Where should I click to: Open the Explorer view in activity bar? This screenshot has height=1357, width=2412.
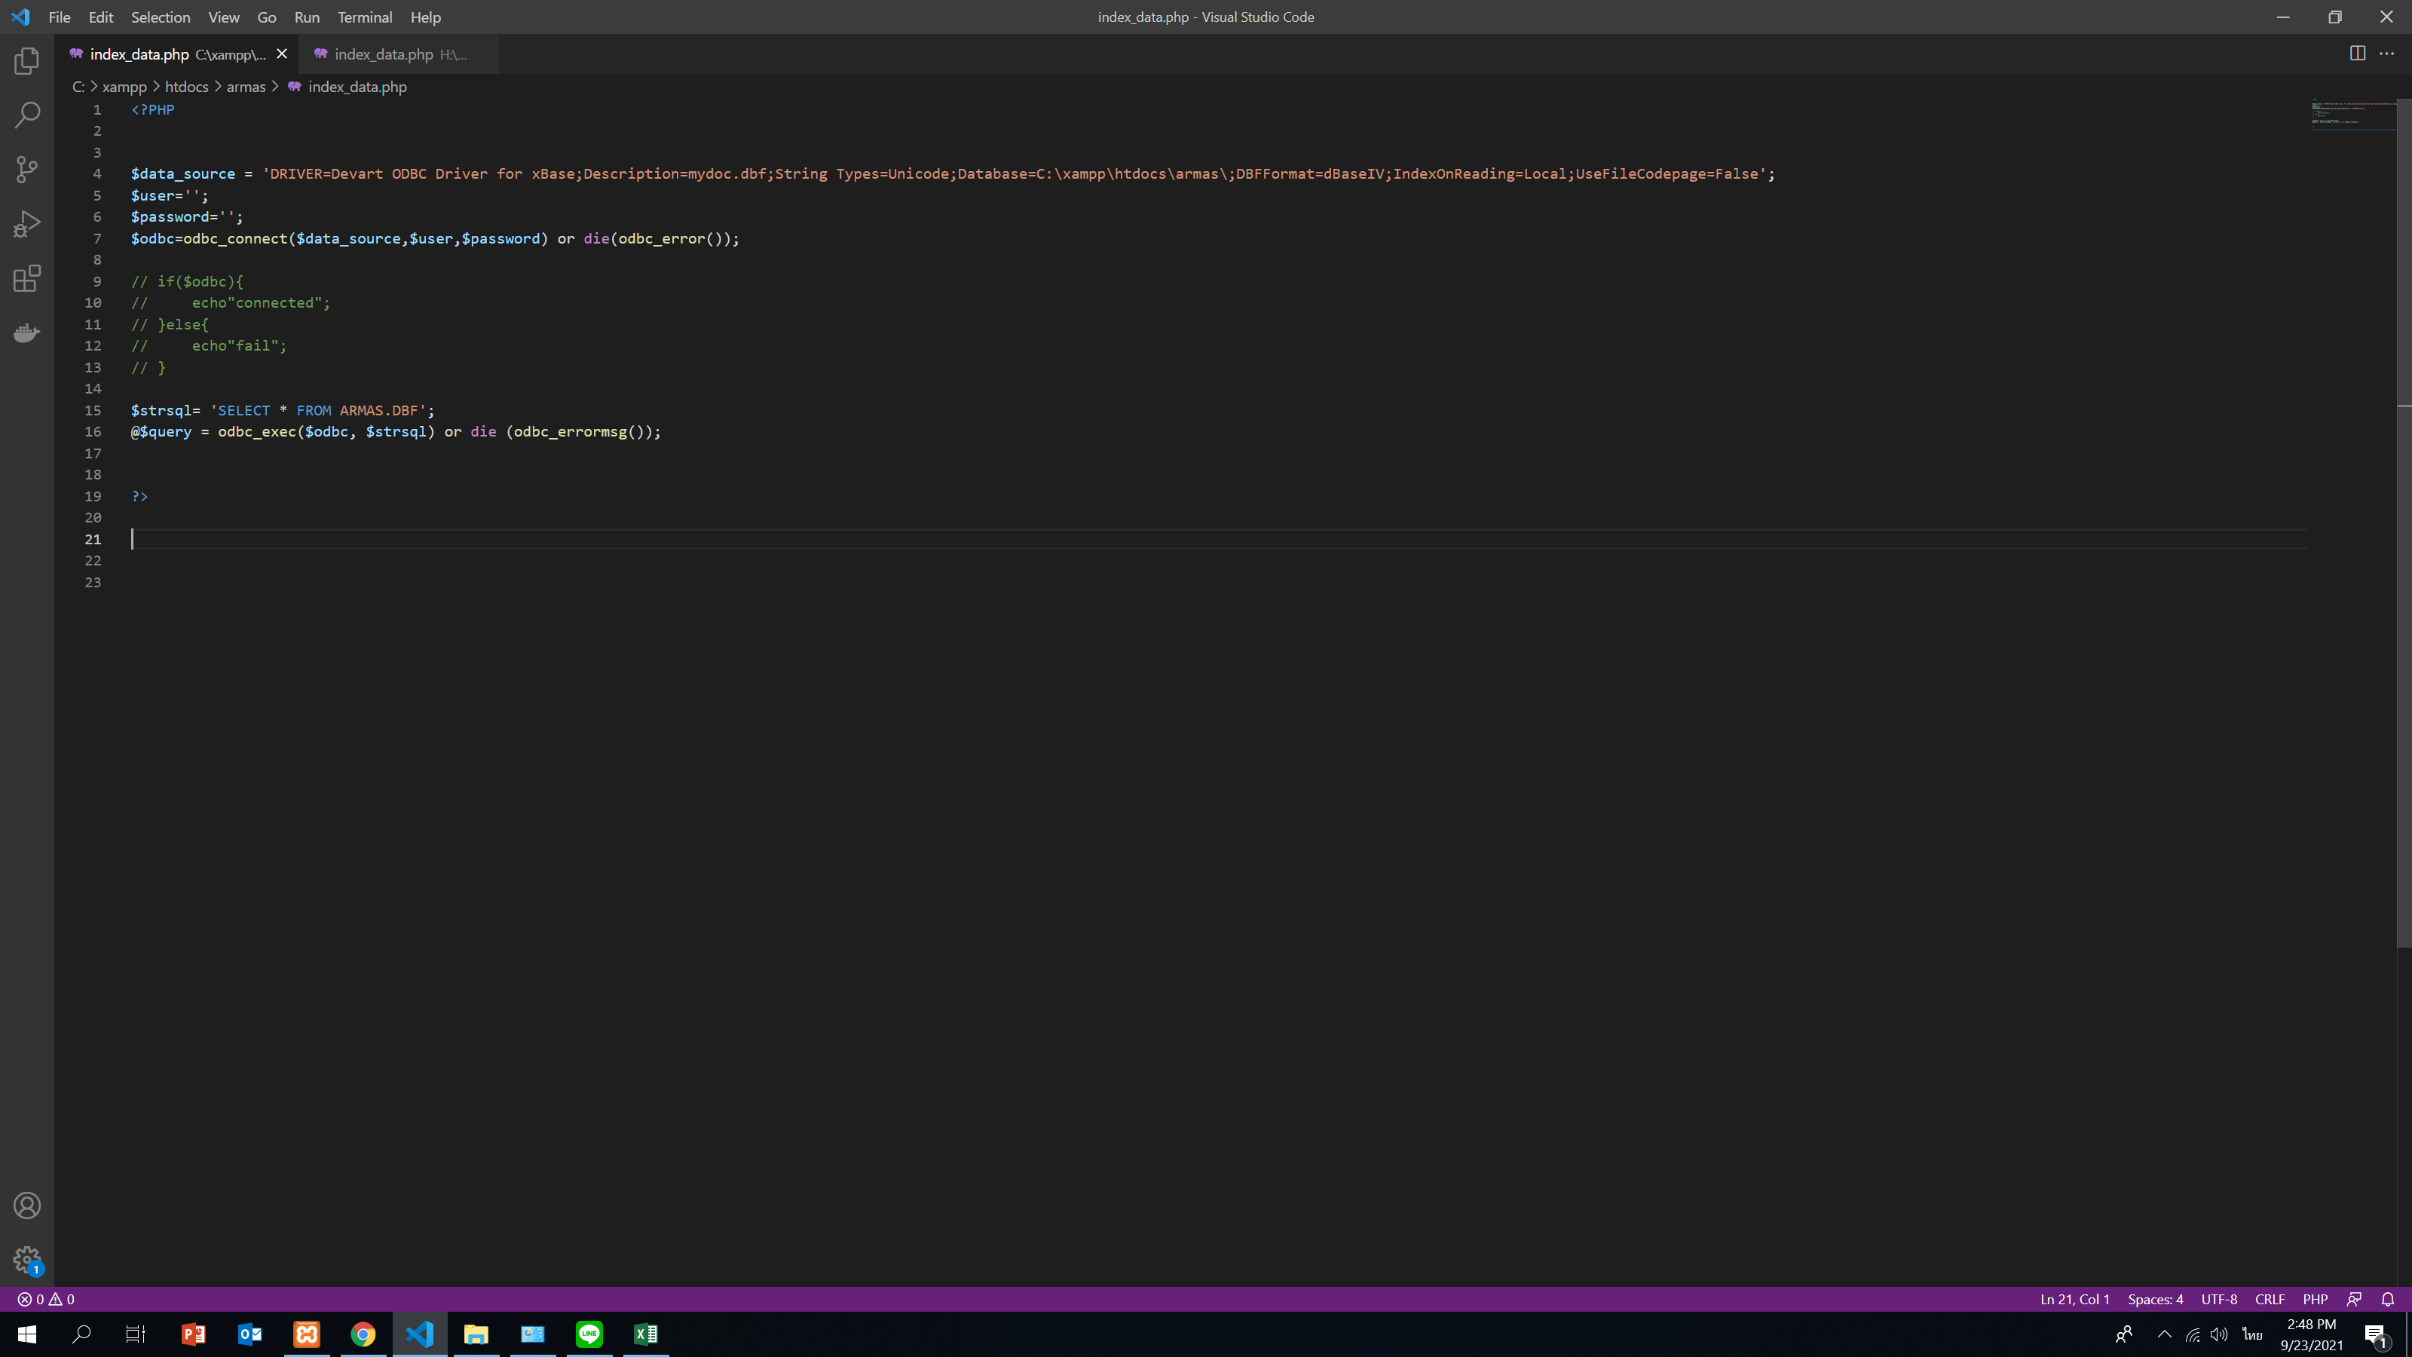(x=27, y=62)
